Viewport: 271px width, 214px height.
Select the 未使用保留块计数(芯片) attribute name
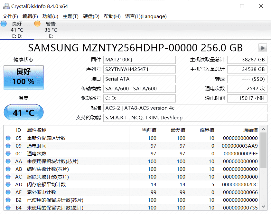point(53,161)
